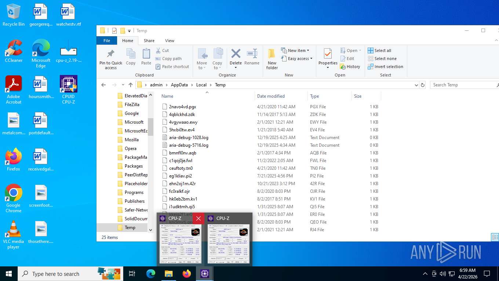Click Select all in the ribbon
499x281 pixels.
(x=379, y=50)
